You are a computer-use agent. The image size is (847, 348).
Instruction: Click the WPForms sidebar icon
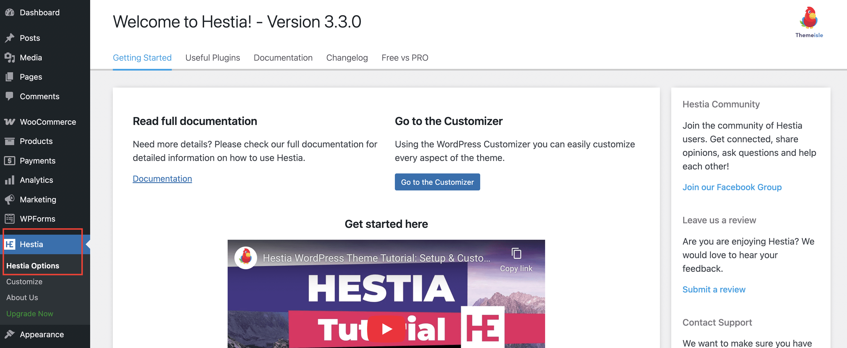point(10,219)
